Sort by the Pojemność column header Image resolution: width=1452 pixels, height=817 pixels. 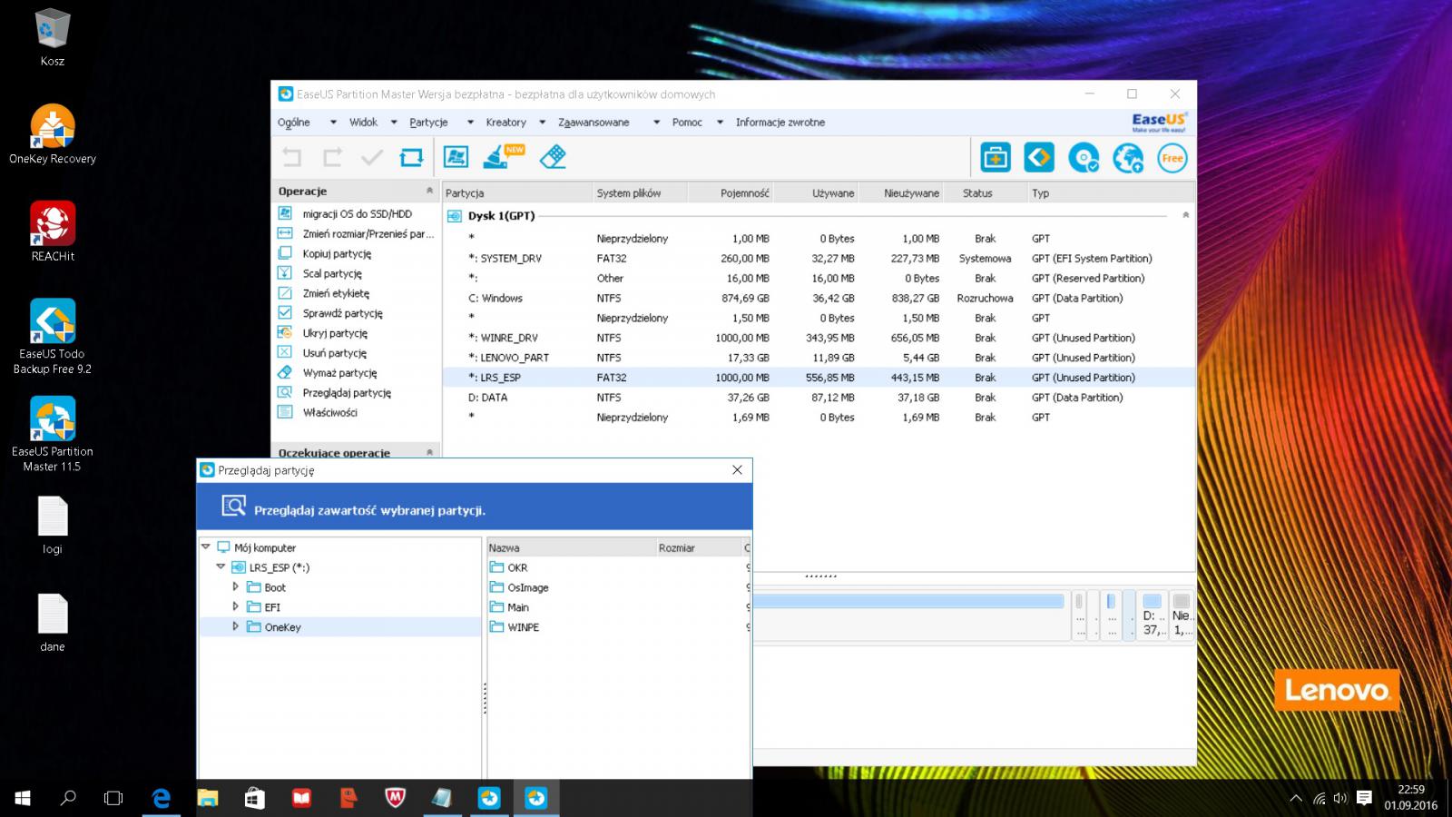click(731, 192)
